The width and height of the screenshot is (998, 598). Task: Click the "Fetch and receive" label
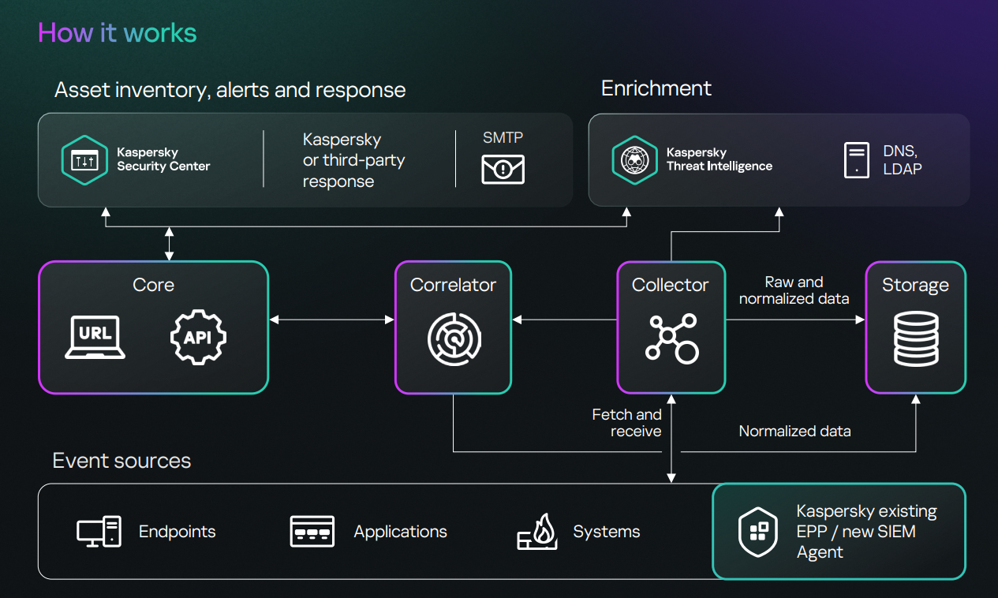click(627, 423)
